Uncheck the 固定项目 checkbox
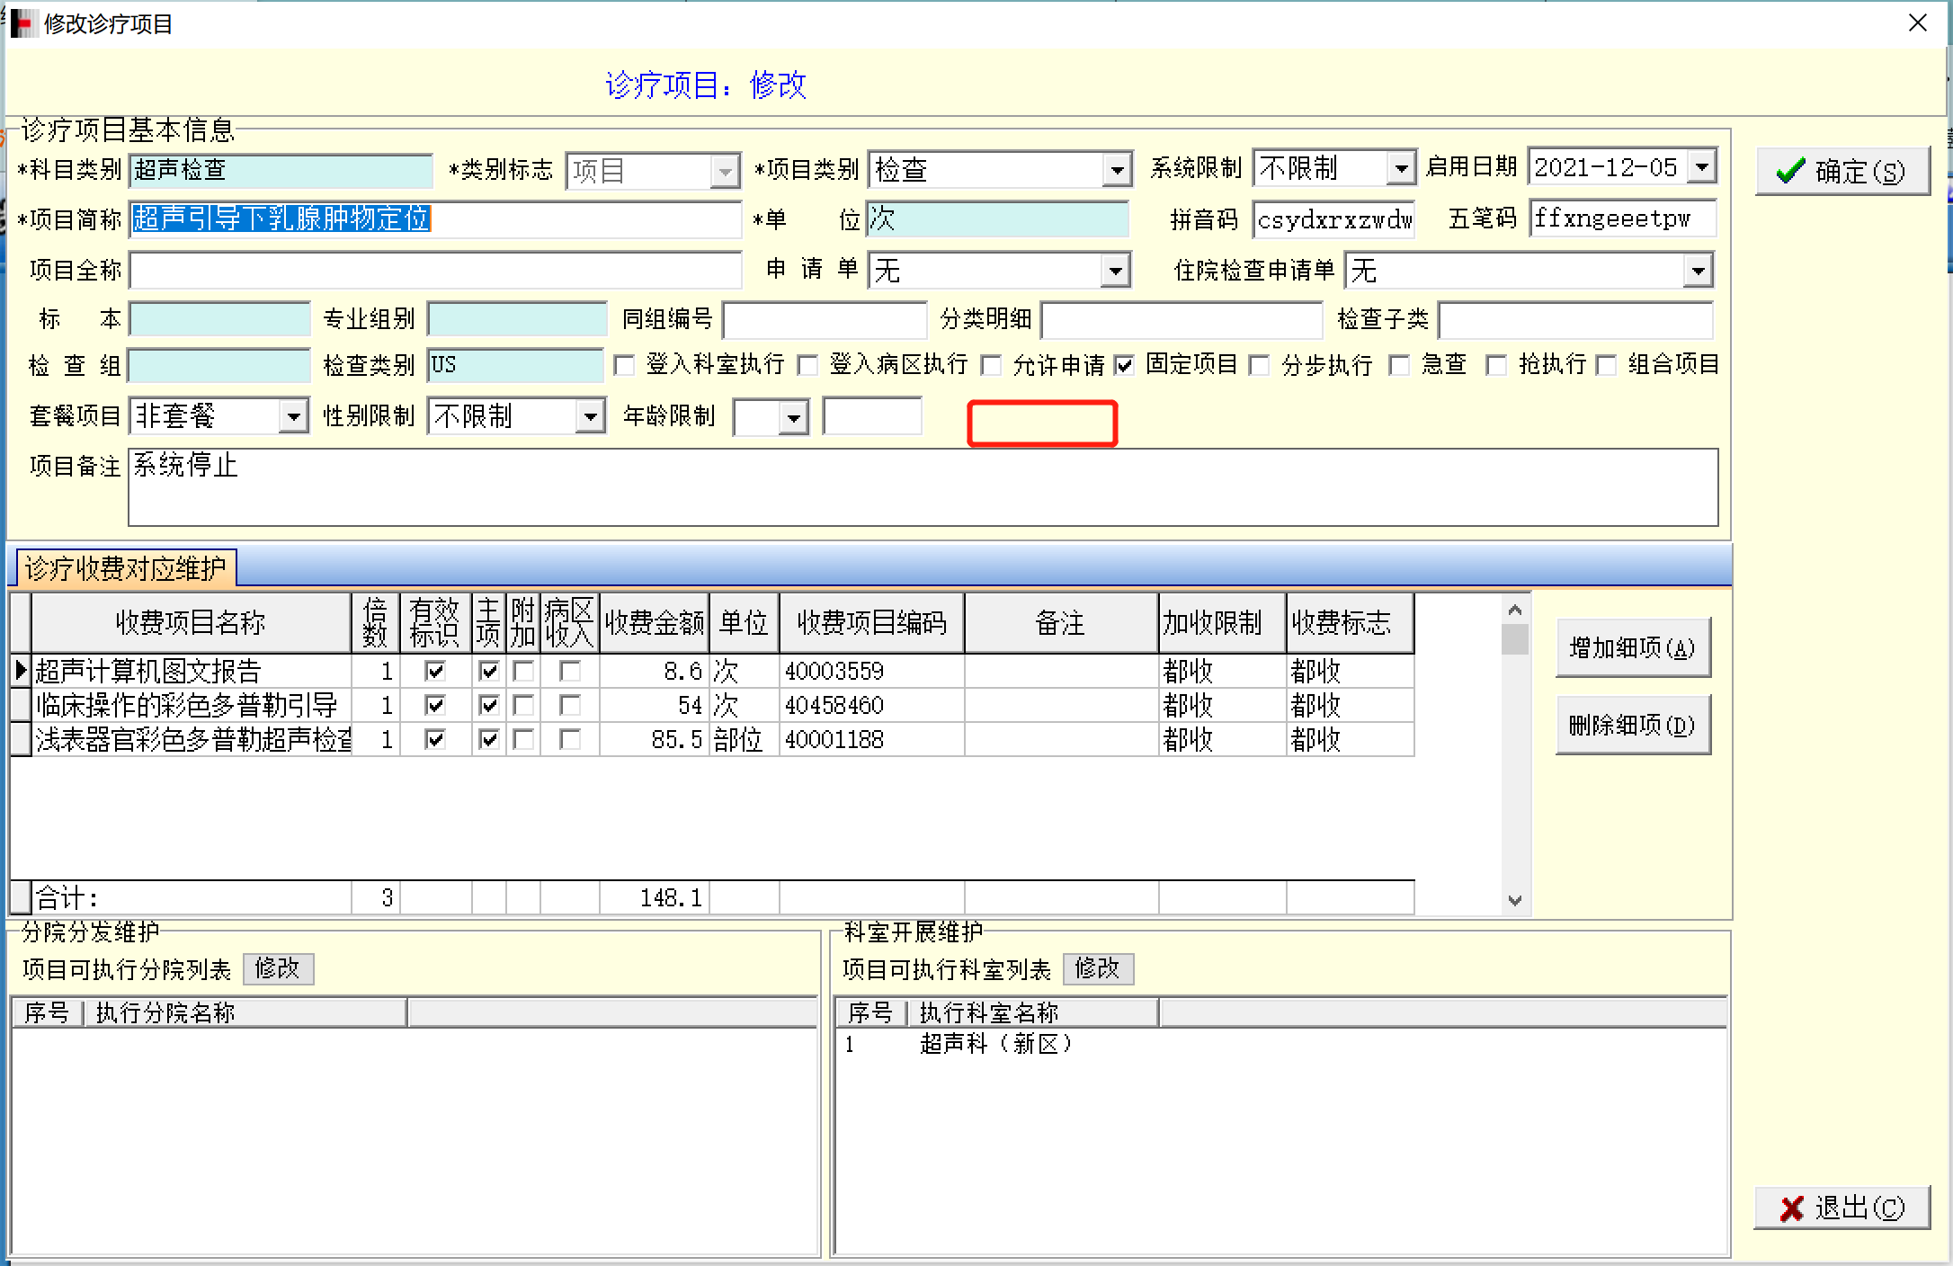This screenshot has width=1953, height=1266. coord(1124,365)
